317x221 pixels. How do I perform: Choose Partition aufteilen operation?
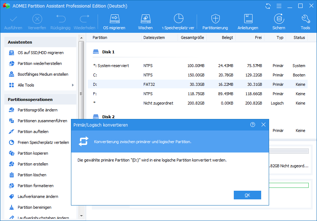click(x=33, y=132)
